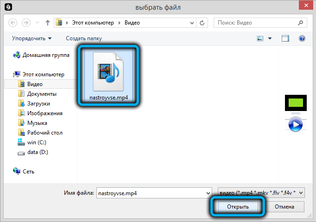Screen dimensions: 316x222
Task: Click the Рабочий стол folder icon
Action: (21, 132)
